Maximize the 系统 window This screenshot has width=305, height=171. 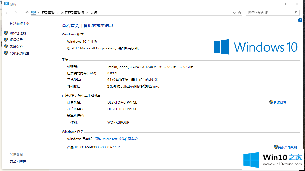pyautogui.click(x=284, y=4)
